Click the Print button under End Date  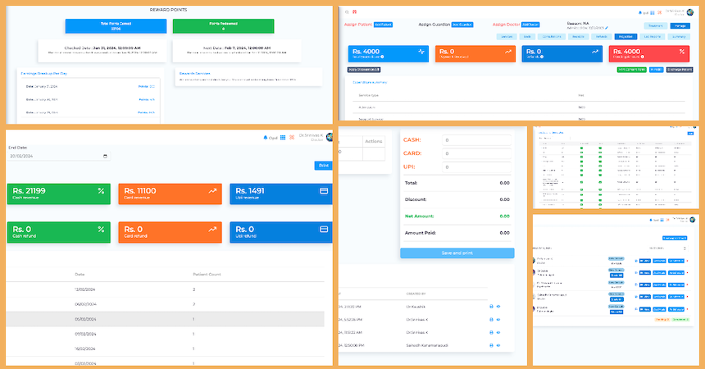point(323,166)
